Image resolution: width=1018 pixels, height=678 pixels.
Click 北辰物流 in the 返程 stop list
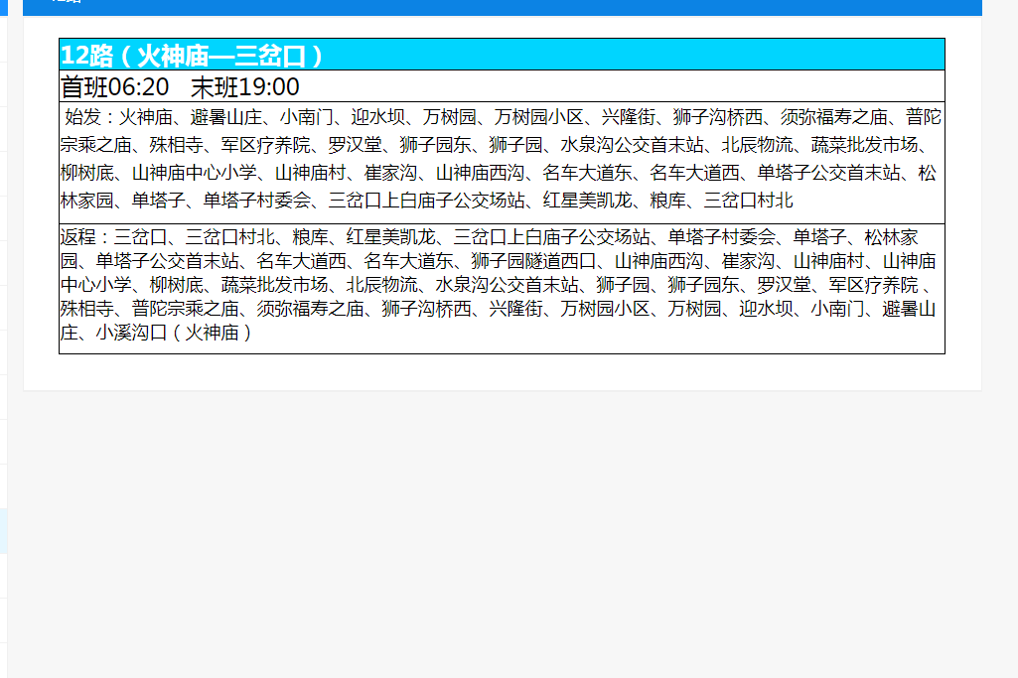pyautogui.click(x=381, y=284)
